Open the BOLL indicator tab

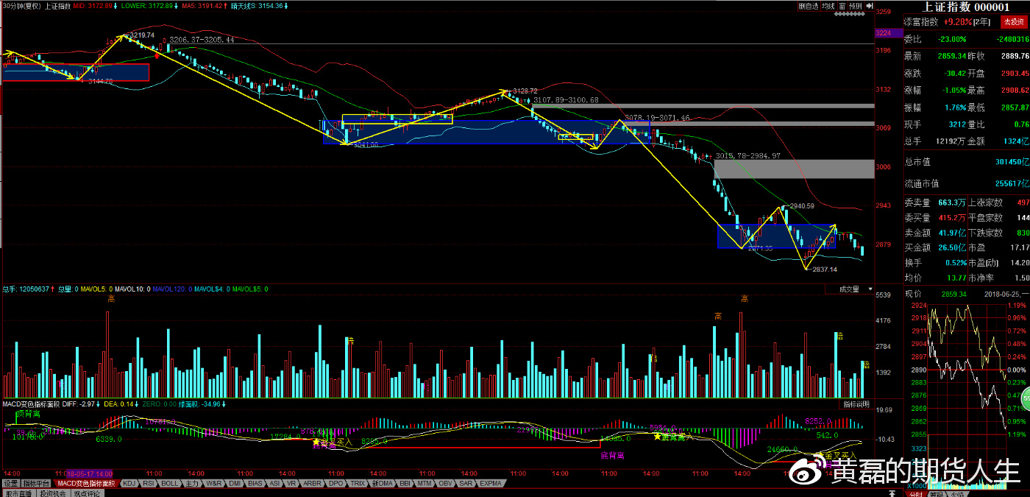pyautogui.click(x=169, y=483)
